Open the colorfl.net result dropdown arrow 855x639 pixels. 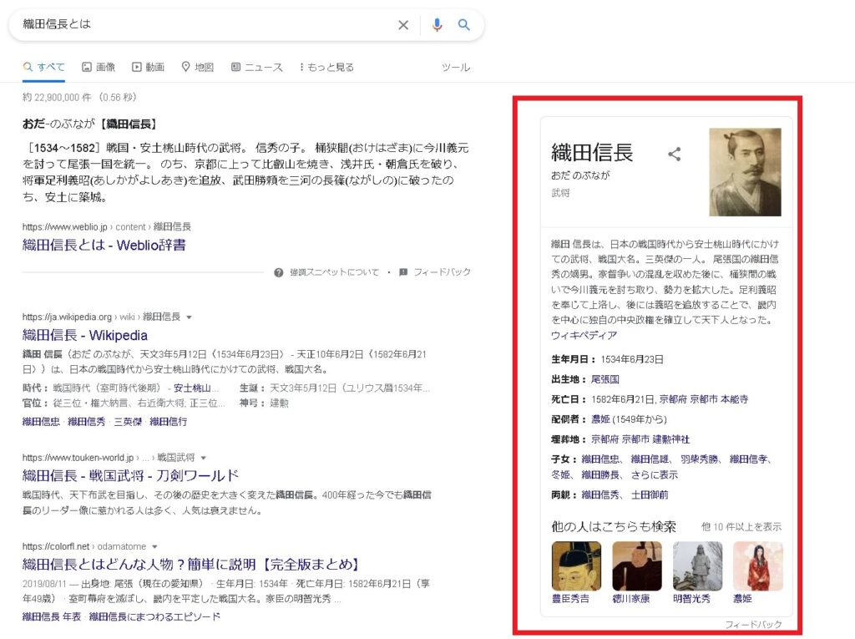(154, 547)
